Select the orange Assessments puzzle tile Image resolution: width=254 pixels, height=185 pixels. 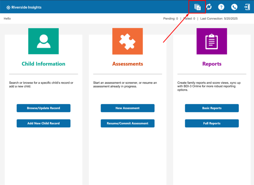pyautogui.click(x=128, y=41)
